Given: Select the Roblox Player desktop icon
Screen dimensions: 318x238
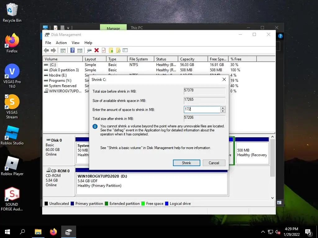Looking at the screenshot, I should (x=12, y=166).
